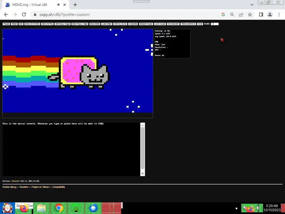
Task: Mute the emulator sound
Action: [x=200, y=24]
